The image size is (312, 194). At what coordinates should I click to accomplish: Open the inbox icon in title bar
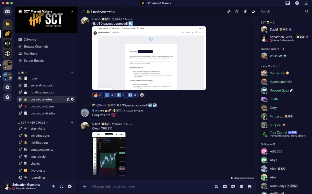pyautogui.click(x=288, y=3)
